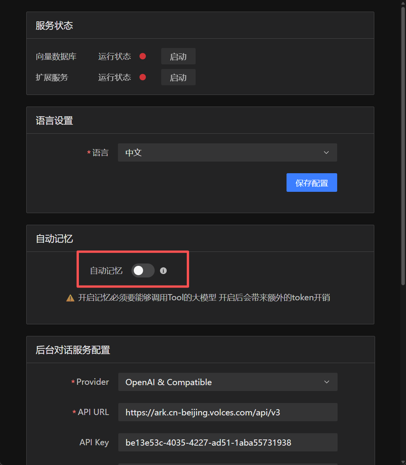Image resolution: width=406 pixels, height=465 pixels.
Task: Expand the Provider dropdown via its chevron
Action: pyautogui.click(x=326, y=382)
